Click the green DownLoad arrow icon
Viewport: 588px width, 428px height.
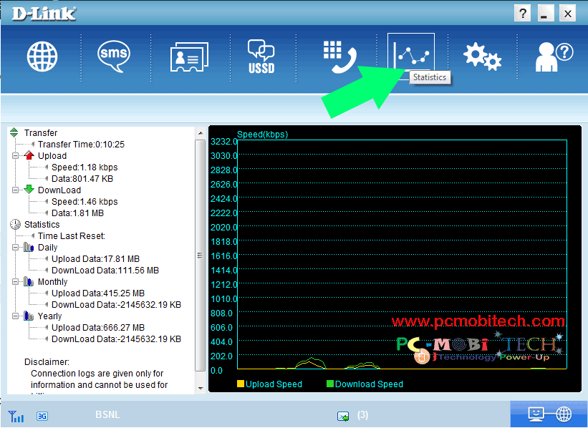click(29, 190)
